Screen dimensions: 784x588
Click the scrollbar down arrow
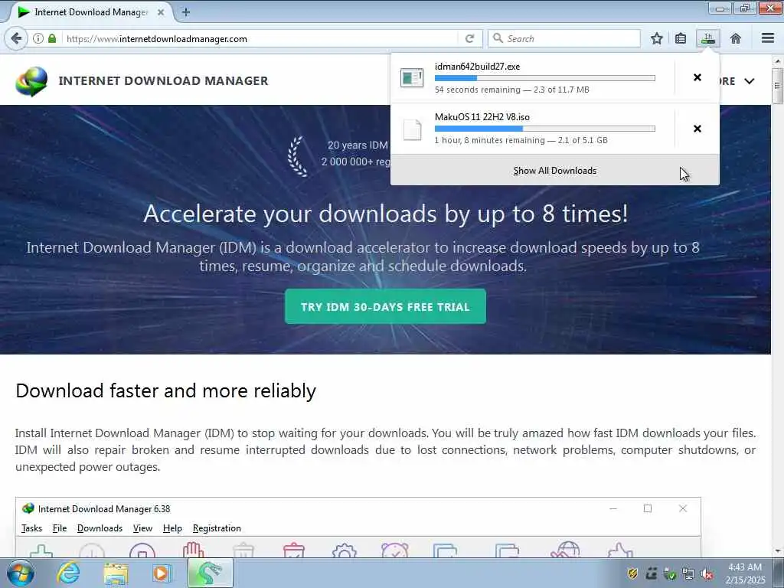point(777,551)
